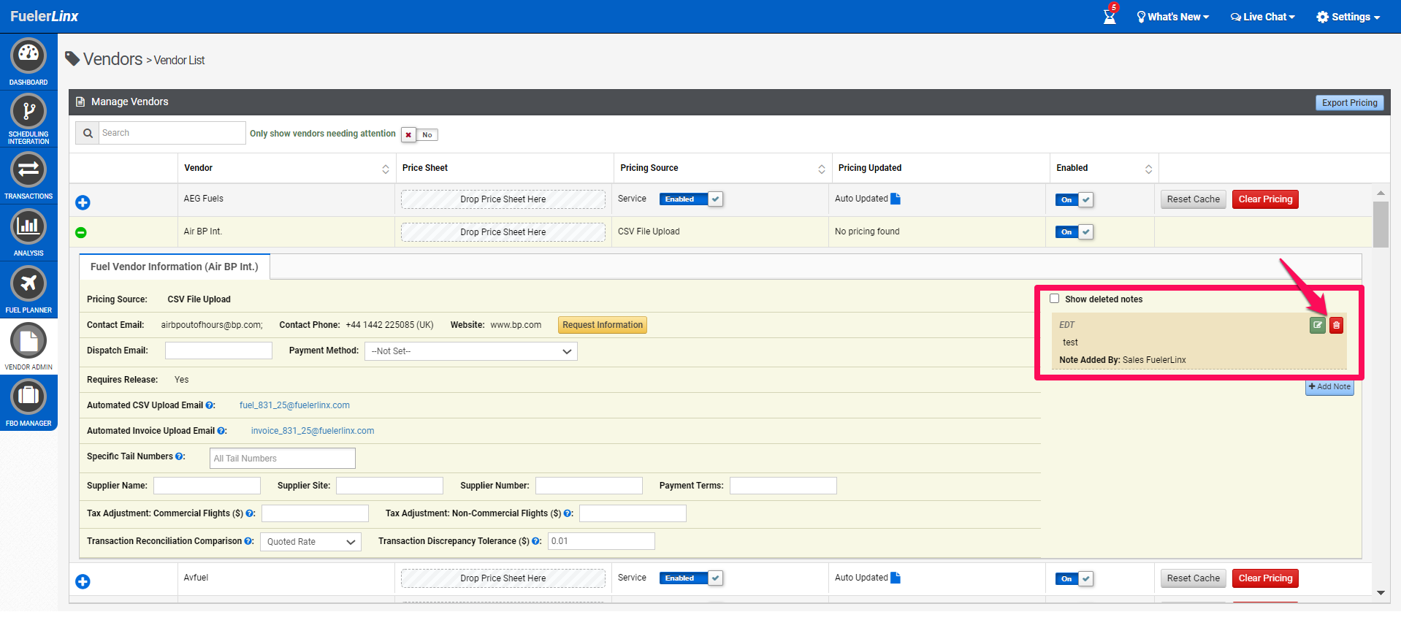Open Transaction Reconciliation Comparison dropdown
This screenshot has width=1401, height=620.
310,542
